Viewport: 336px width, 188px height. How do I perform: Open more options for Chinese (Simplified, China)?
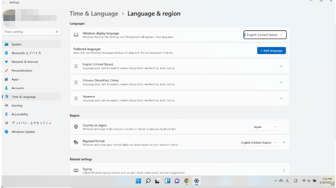(281, 82)
